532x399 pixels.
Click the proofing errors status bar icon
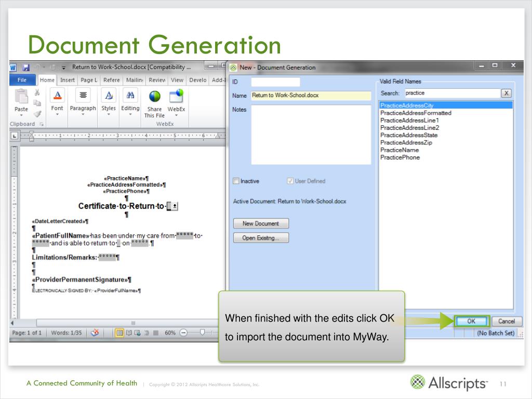coord(95,332)
